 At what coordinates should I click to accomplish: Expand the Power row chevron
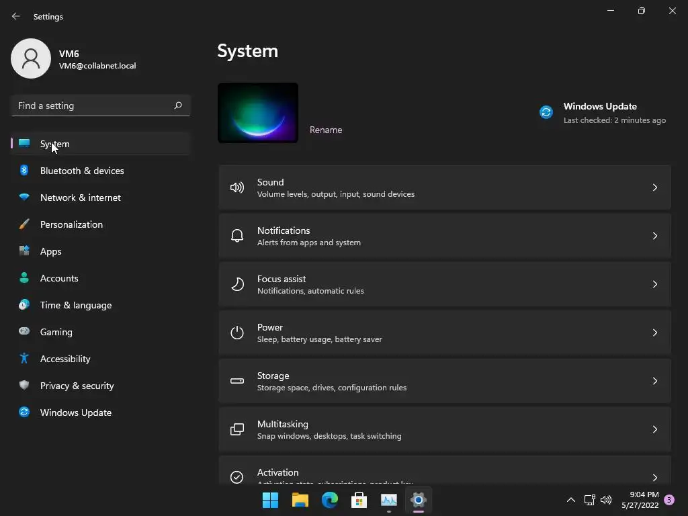coord(654,333)
